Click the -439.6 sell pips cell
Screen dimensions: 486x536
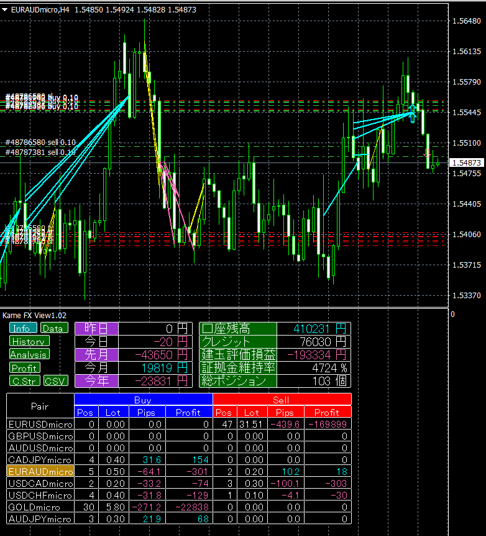pos(286,424)
